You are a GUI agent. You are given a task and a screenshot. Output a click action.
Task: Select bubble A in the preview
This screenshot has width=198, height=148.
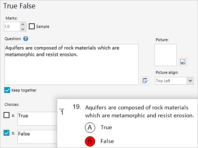90,127
